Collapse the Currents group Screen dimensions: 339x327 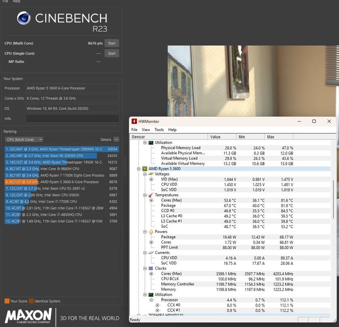pos(145,253)
